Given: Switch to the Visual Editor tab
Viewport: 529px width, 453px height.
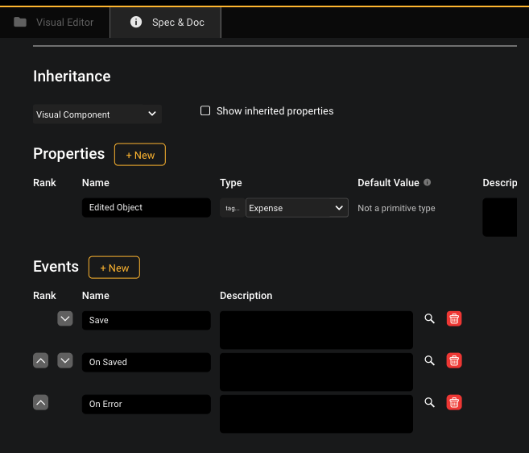Looking at the screenshot, I should coord(54,23).
